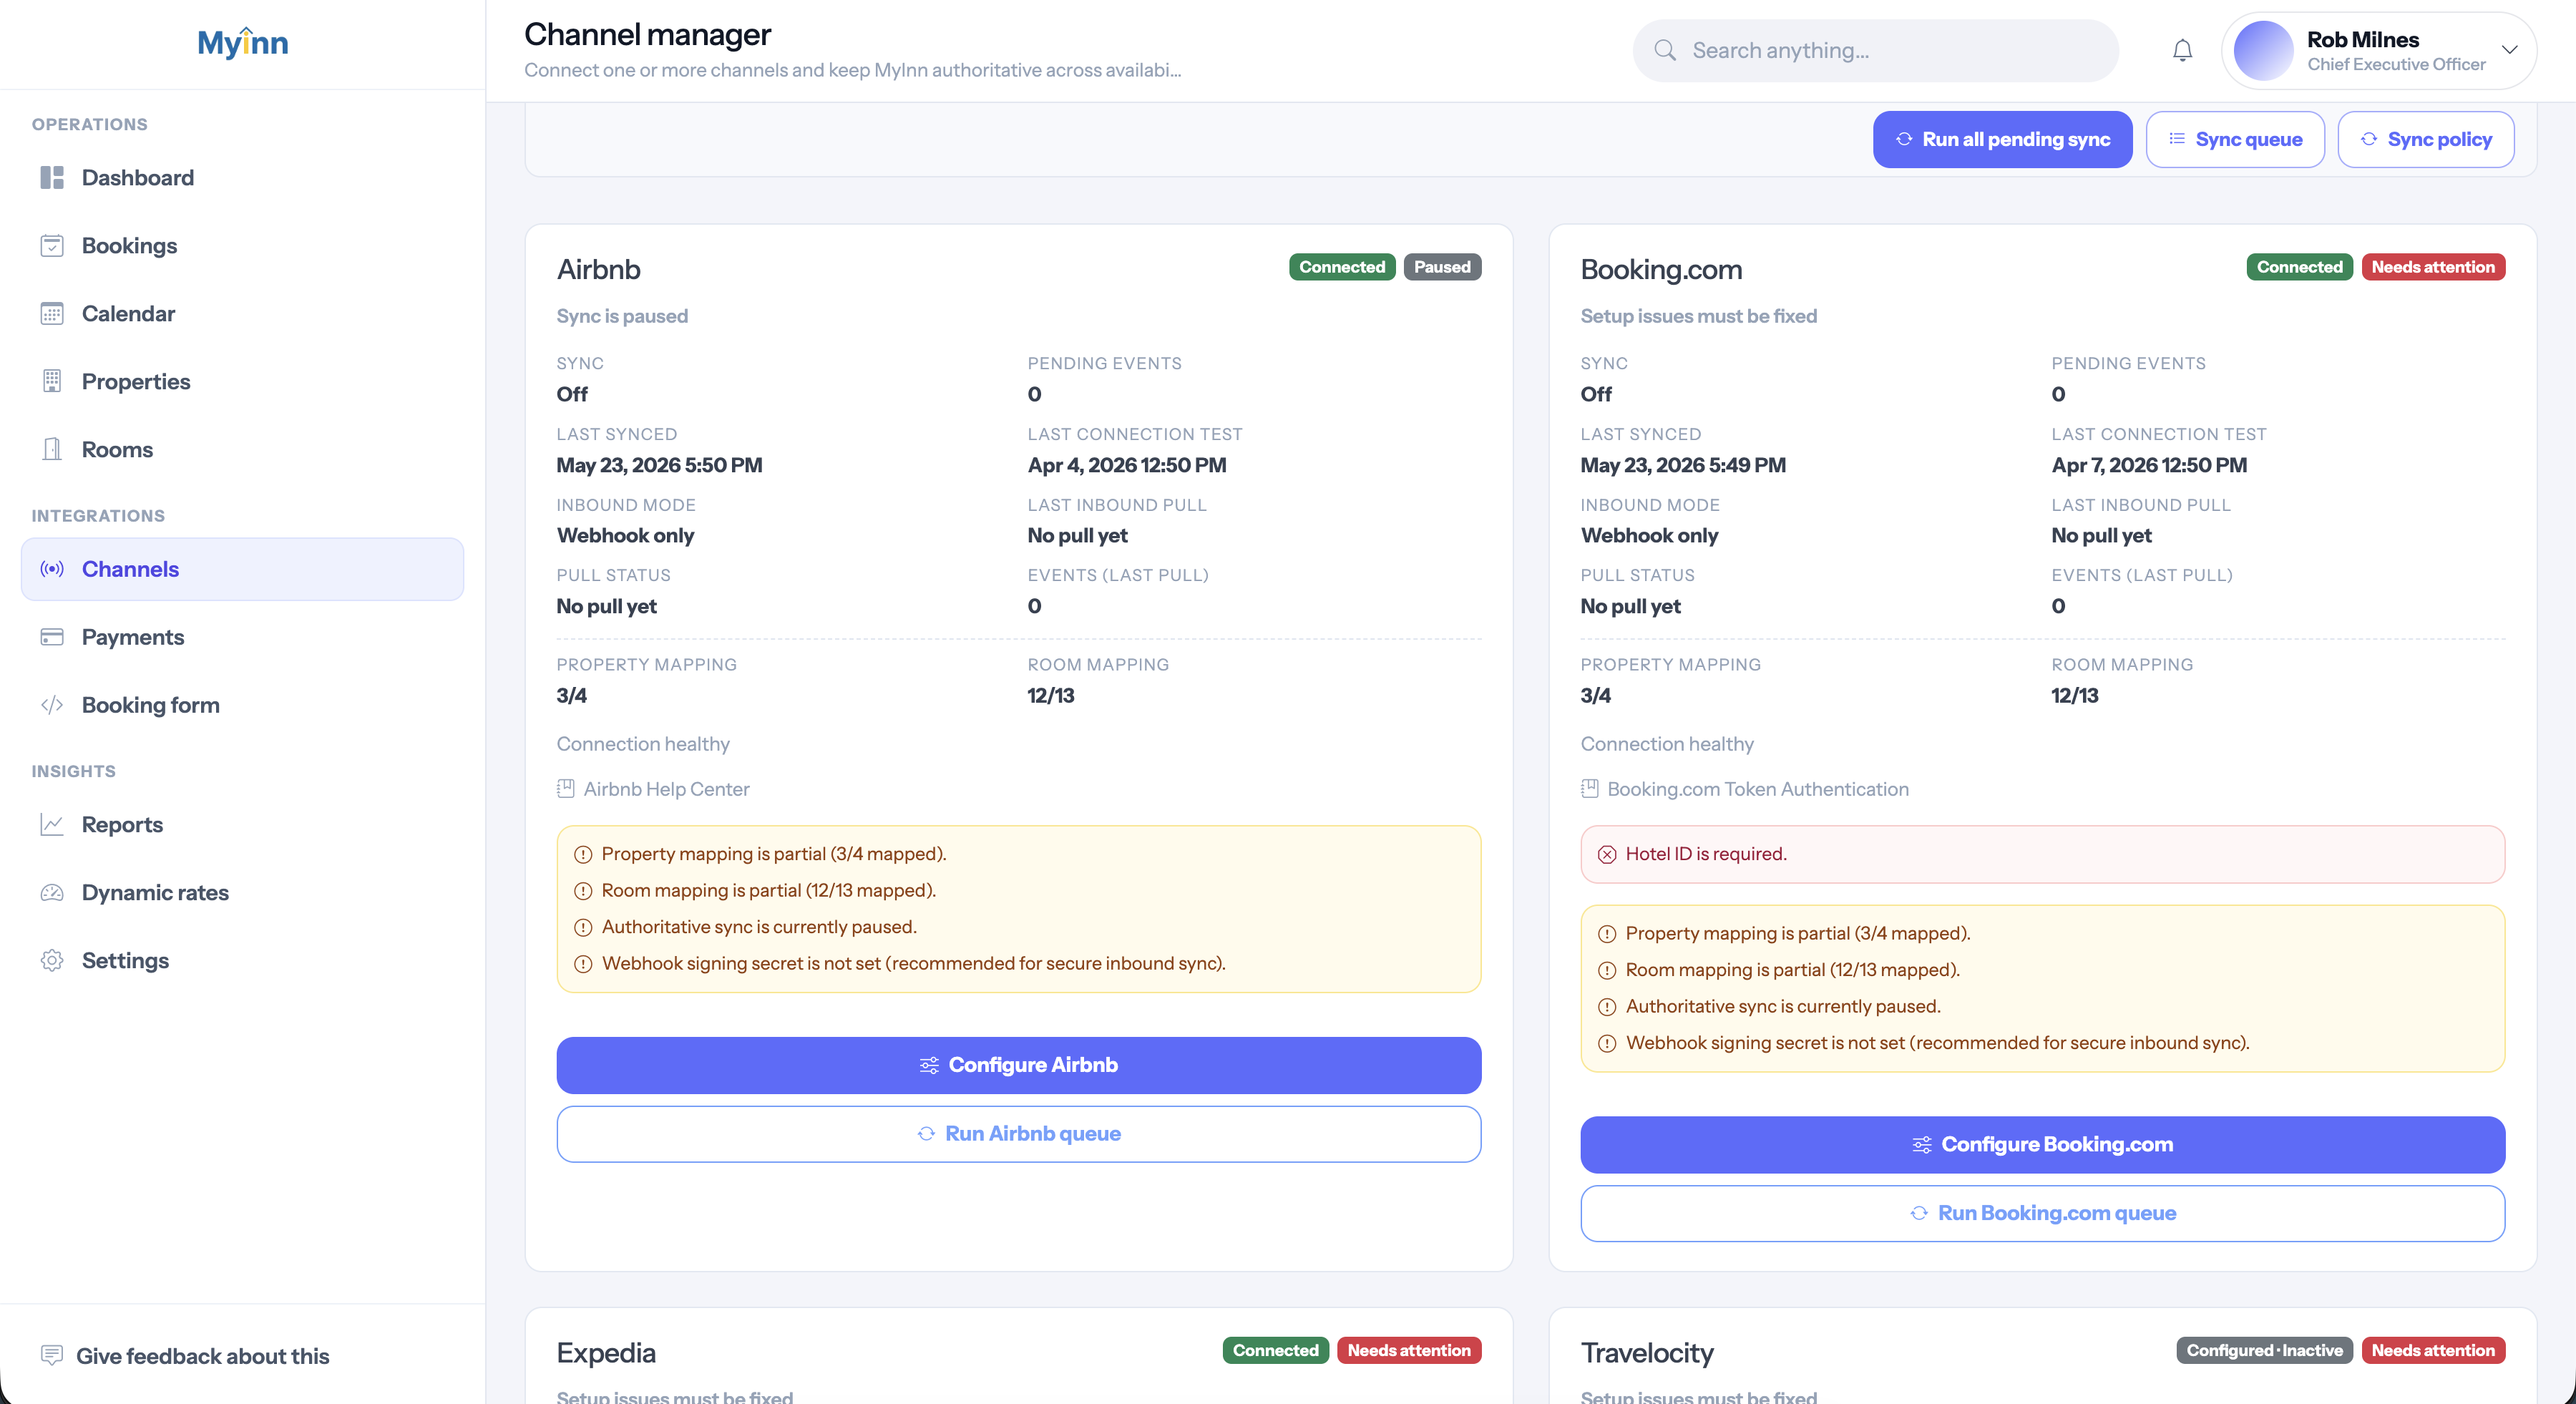This screenshot has width=2576, height=1404.
Task: Click the Booking form code icon
Action: pos(52,705)
